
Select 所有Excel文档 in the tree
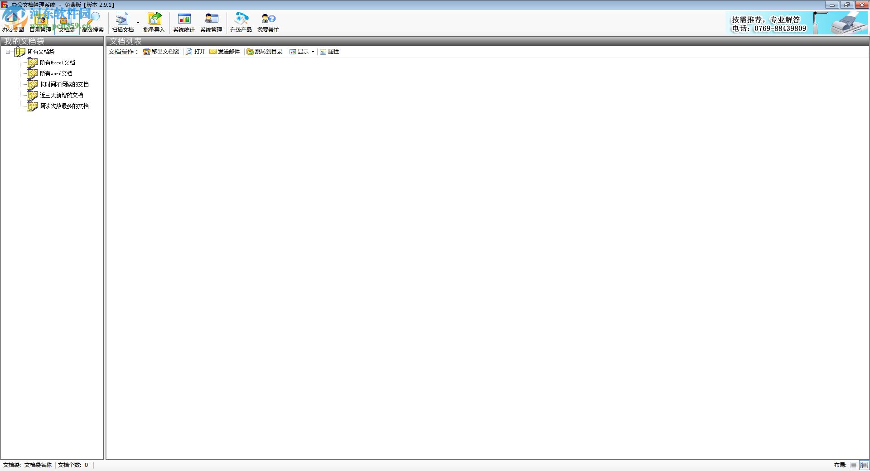pos(57,63)
